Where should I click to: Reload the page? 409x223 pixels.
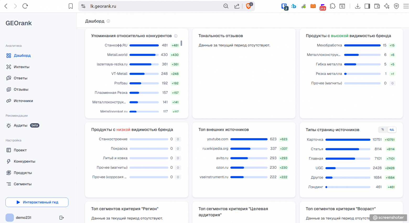(x=25, y=6)
